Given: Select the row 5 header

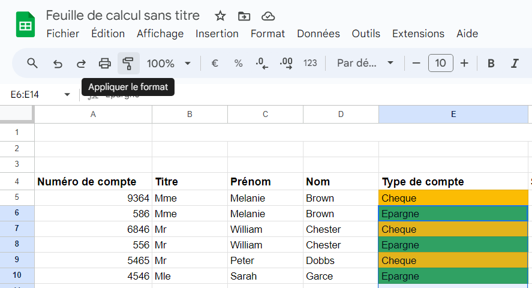Looking at the screenshot, I should click(x=17, y=197).
